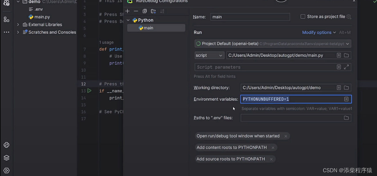This screenshot has width=377, height=176.
Task: Remove selected configuration with minus icon
Action: (136, 11)
